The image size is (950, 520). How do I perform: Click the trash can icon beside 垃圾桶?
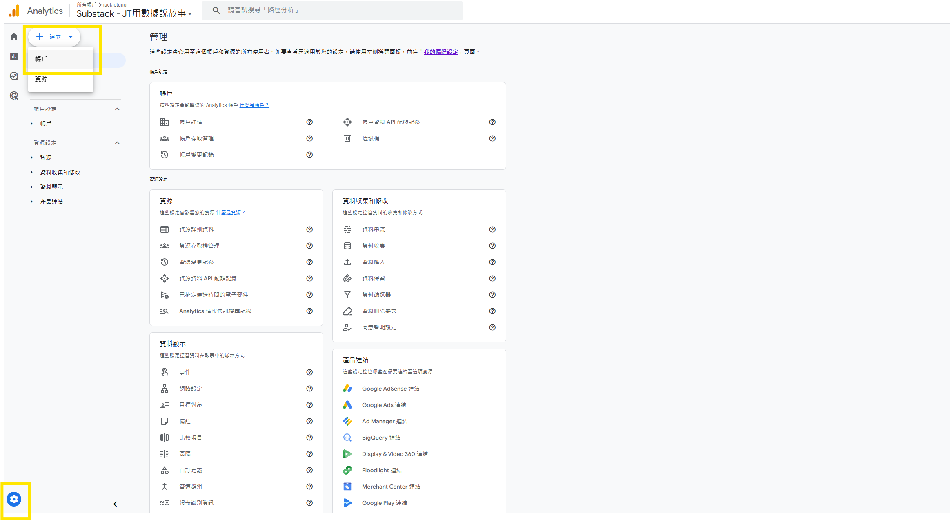[347, 138]
